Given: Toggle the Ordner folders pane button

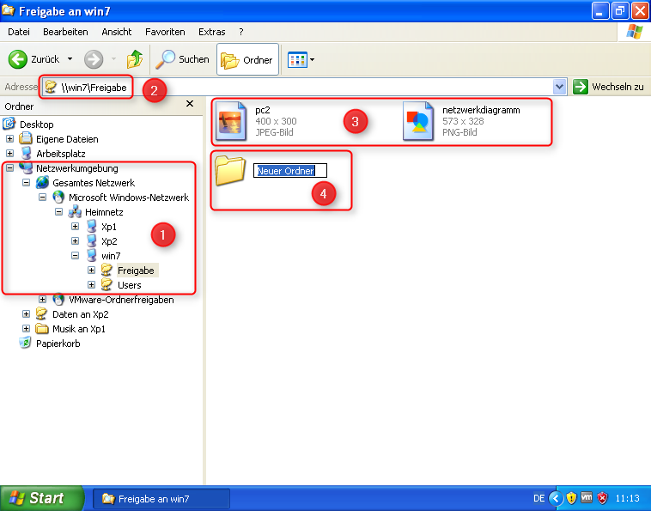Looking at the screenshot, I should 247,60.
